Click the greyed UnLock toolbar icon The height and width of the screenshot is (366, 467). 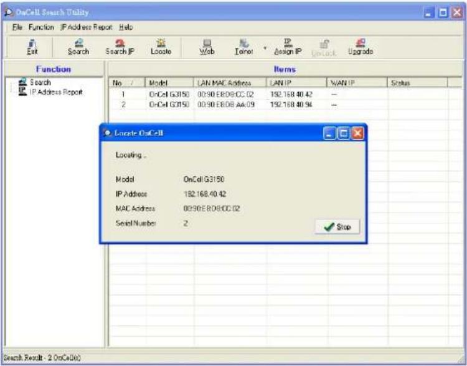[324, 48]
